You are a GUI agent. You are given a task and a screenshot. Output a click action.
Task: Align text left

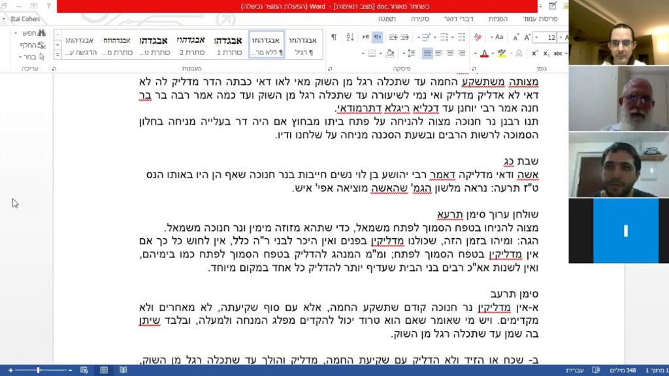438,54
